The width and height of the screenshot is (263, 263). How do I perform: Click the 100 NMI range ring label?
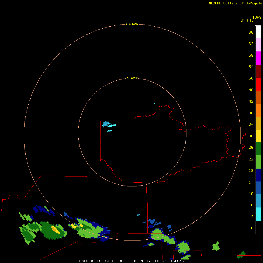coord(132,24)
